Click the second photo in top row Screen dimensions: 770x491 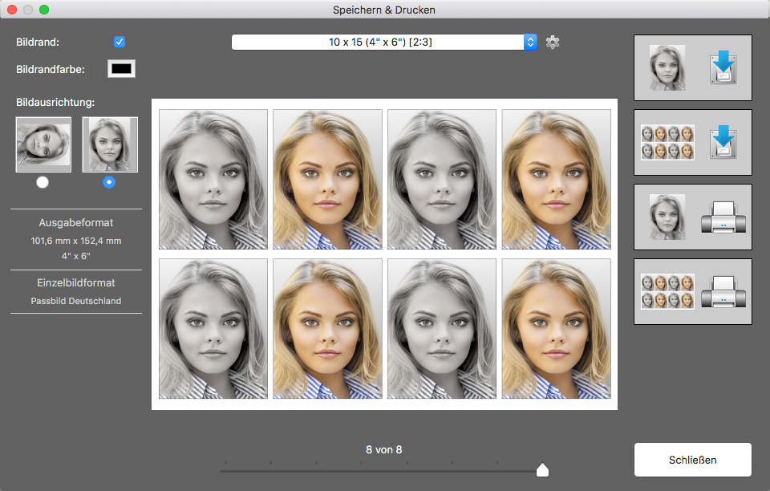327,179
